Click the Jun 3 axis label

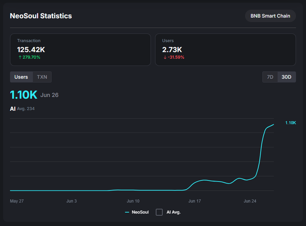pos(72,201)
